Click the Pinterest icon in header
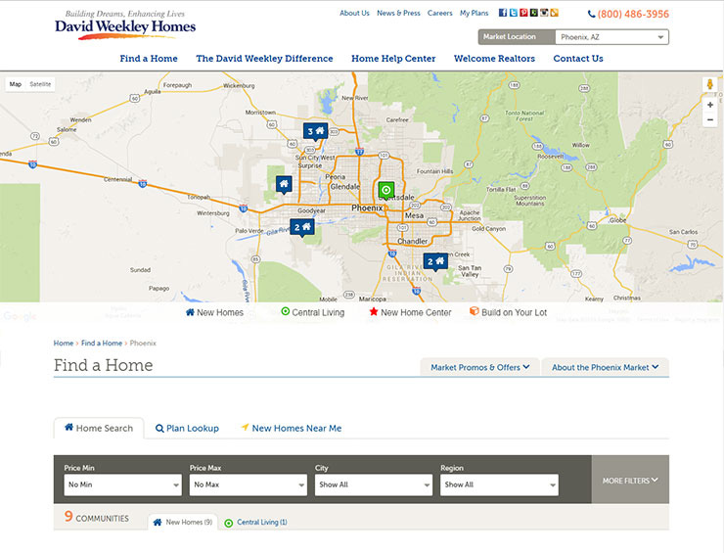 pos(523,13)
